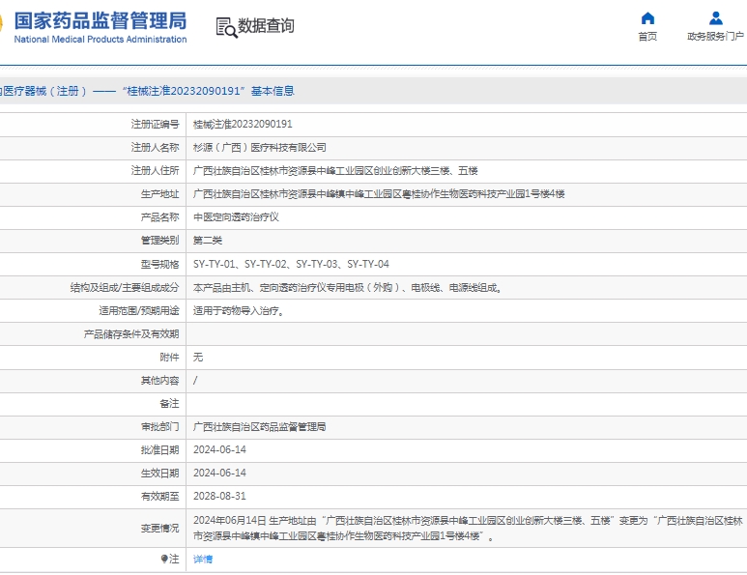The width and height of the screenshot is (747, 575).
Task: Click the 附件 value 无
Action: [198, 358]
